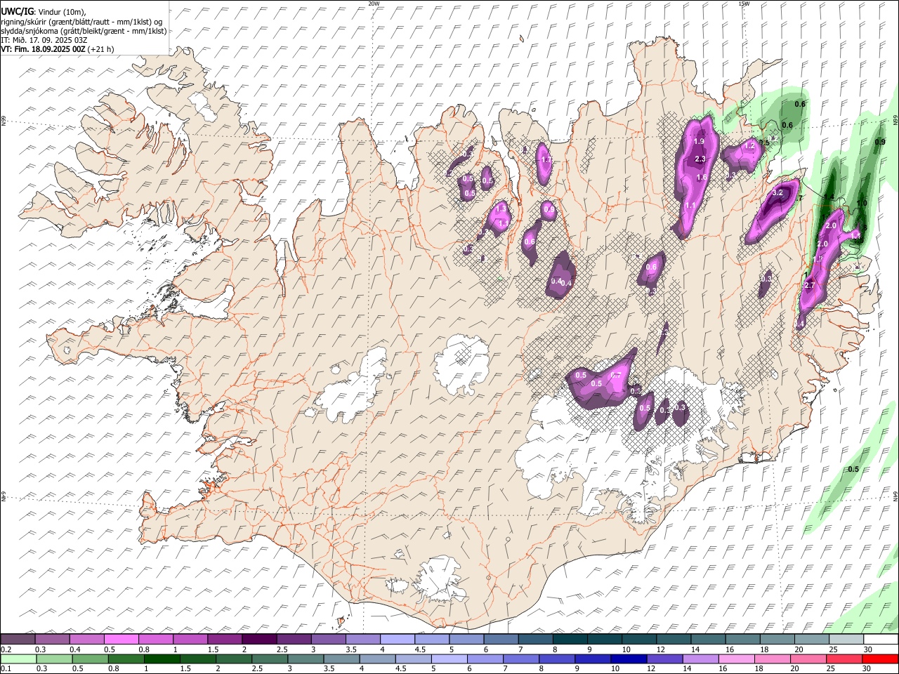Click the lavender 4–4.5 snow legend swatch
Screen dimensions: 899x674
[397, 640]
